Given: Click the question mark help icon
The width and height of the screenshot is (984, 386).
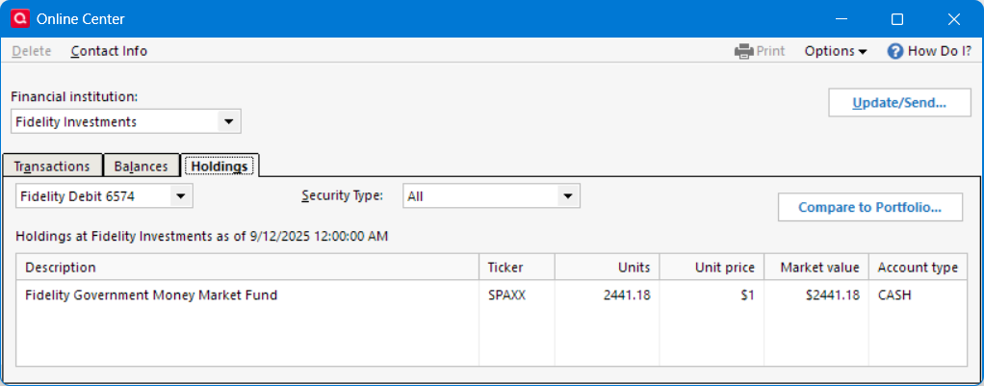Looking at the screenshot, I should point(894,51).
